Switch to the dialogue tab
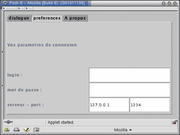The height and width of the screenshot is (135, 180). pos(19,18)
